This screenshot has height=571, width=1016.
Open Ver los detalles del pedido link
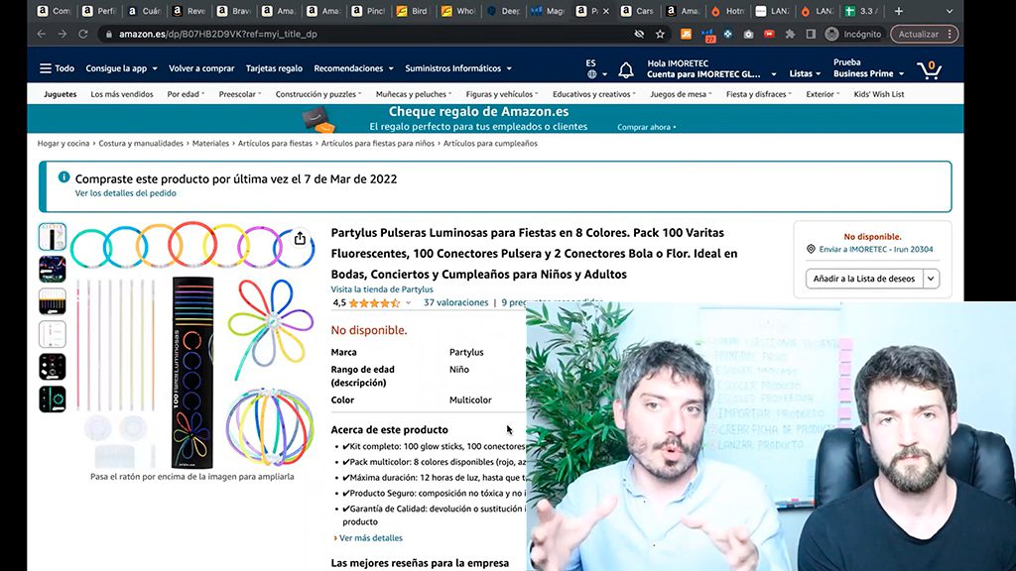pos(126,193)
